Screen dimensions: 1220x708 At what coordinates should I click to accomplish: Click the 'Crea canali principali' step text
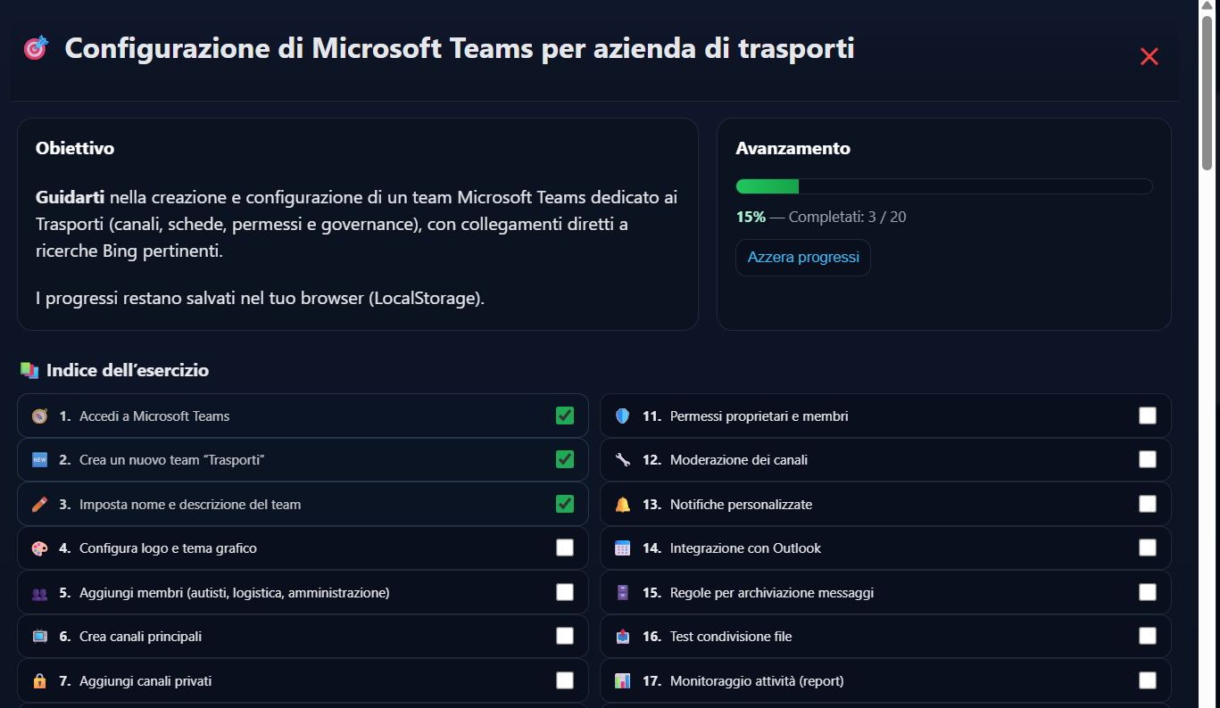(x=140, y=637)
